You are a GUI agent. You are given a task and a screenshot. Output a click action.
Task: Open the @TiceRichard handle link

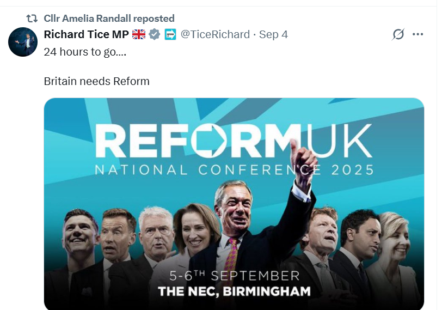point(214,35)
